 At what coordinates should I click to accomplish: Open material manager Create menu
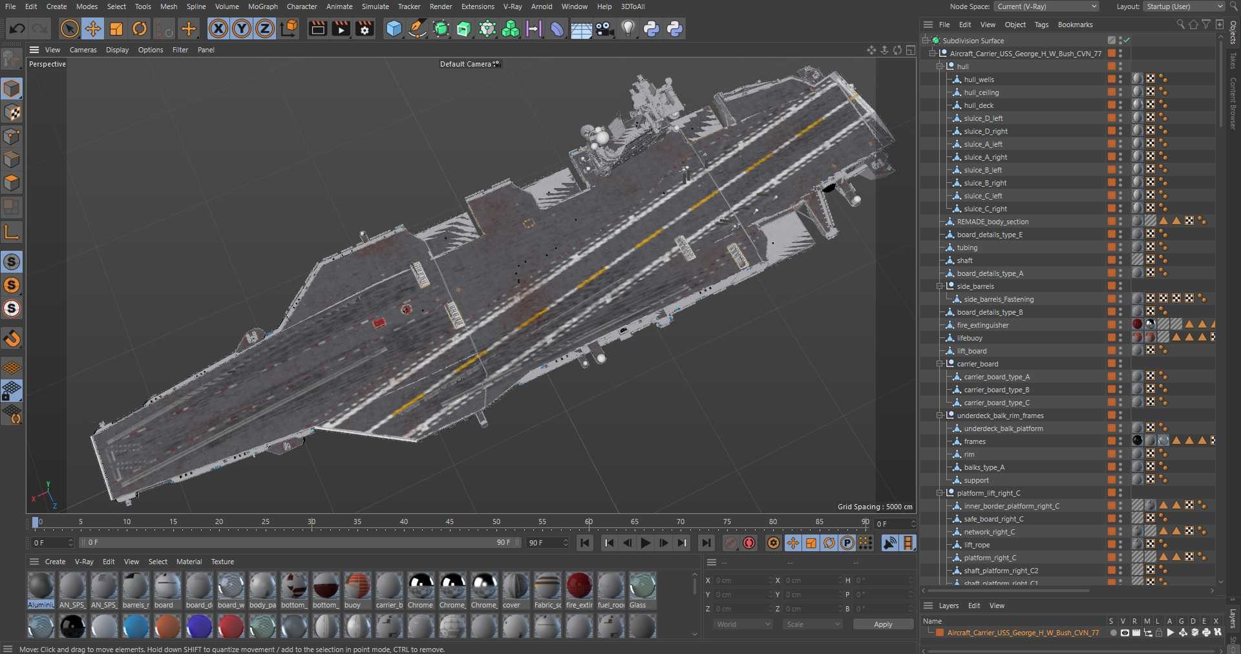(x=55, y=562)
